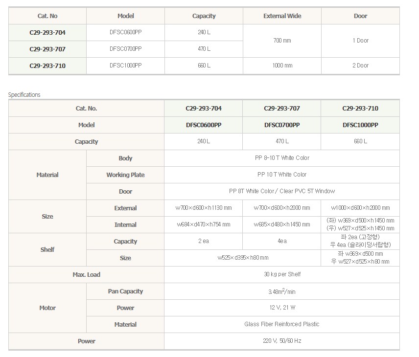Click the Clear PVC 5T Window door material cell
Viewport: 419px width, 357px height.
[282, 191]
